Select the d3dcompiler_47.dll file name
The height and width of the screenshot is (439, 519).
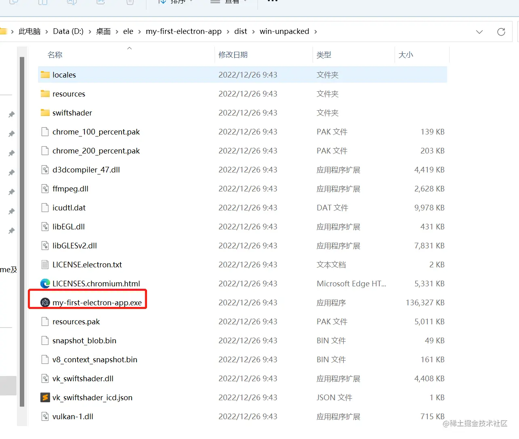[x=86, y=170]
